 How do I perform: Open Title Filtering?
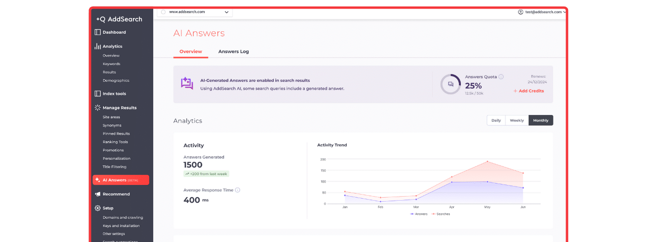pos(114,167)
